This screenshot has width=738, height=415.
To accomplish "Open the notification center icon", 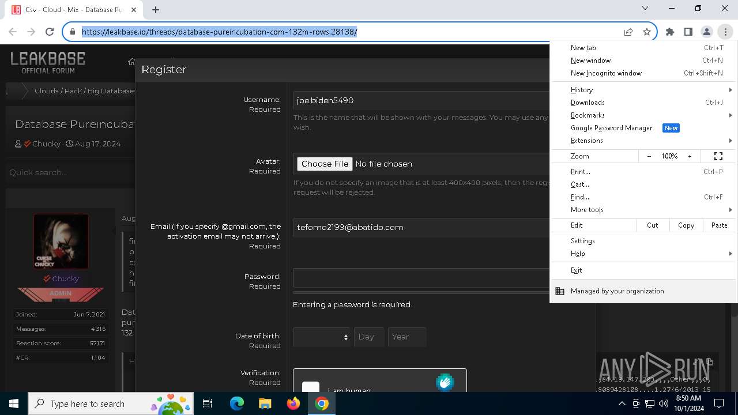I will click(x=719, y=403).
